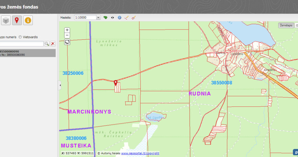This screenshot has height=157, width=298.
Task: Run search with magnifier icon
Action: point(47,44)
